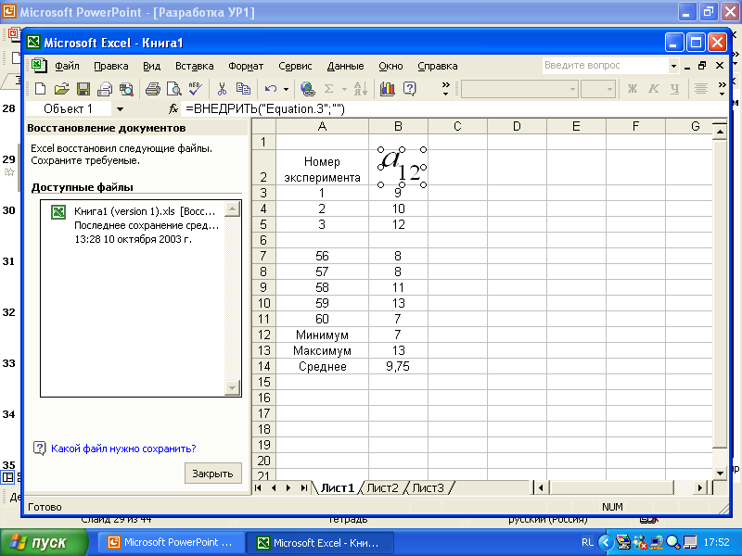Open the Файл menu
This screenshot has height=556, width=742.
pos(67,66)
